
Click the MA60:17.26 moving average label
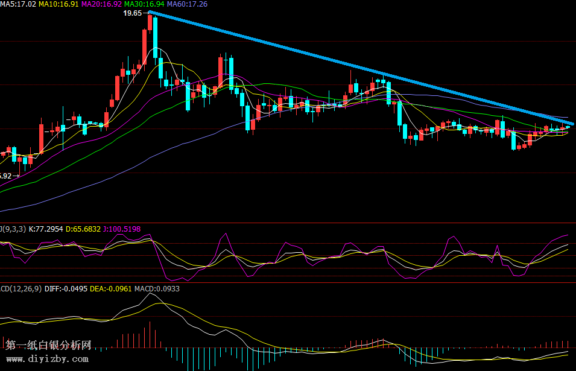pos(187,4)
